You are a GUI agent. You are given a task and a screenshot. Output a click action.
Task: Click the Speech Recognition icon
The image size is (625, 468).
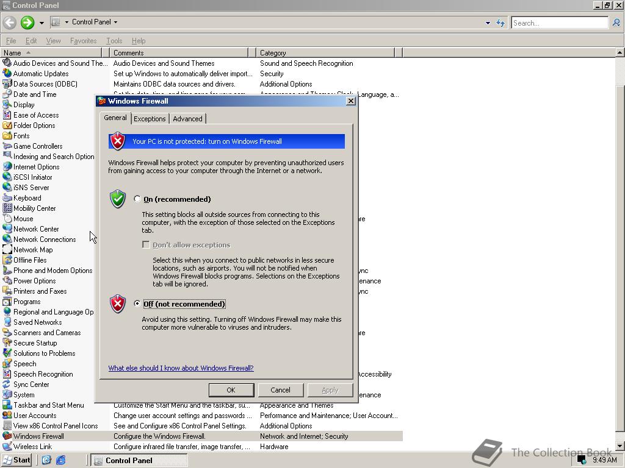[x=7, y=374]
